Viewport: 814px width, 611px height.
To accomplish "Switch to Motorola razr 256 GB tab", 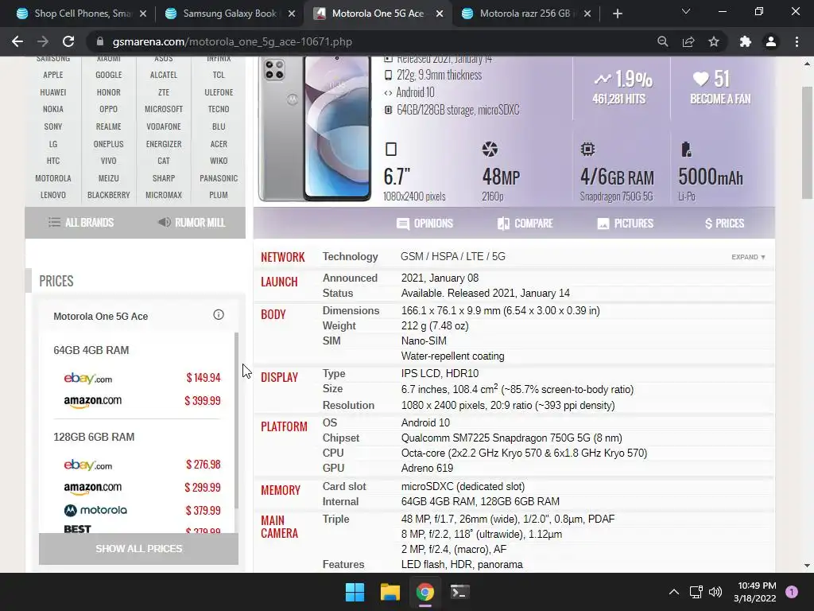I will 526,14.
